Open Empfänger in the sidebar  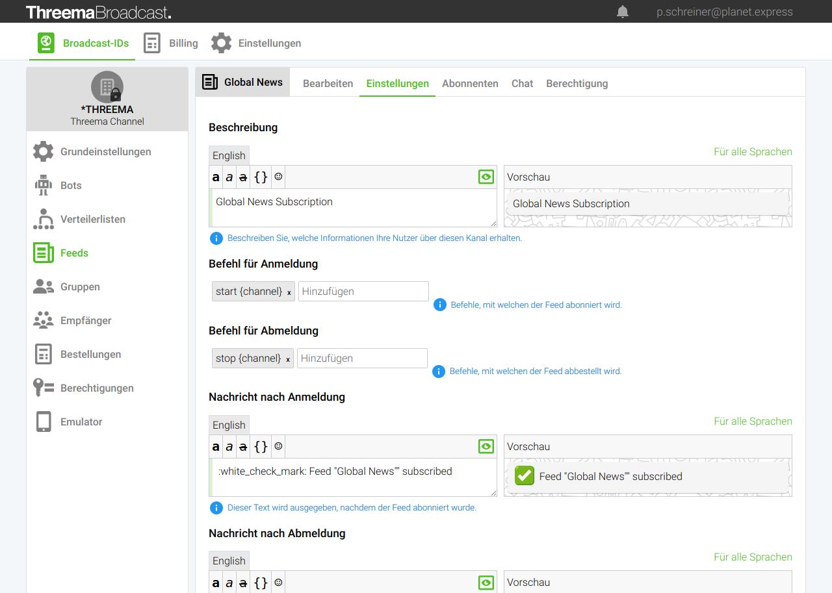107,320
